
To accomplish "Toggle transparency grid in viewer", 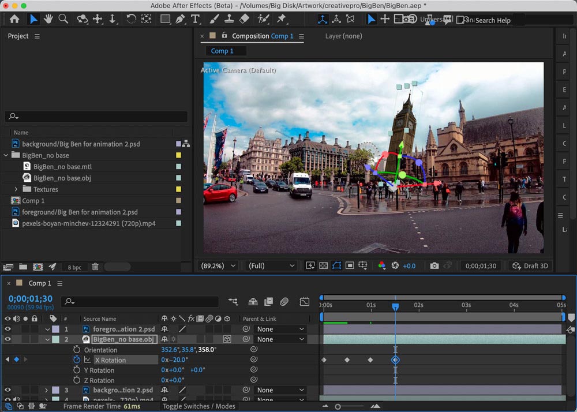I will click(x=324, y=265).
